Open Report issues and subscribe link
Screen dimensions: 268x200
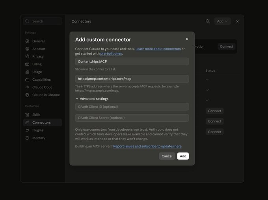coord(147,146)
